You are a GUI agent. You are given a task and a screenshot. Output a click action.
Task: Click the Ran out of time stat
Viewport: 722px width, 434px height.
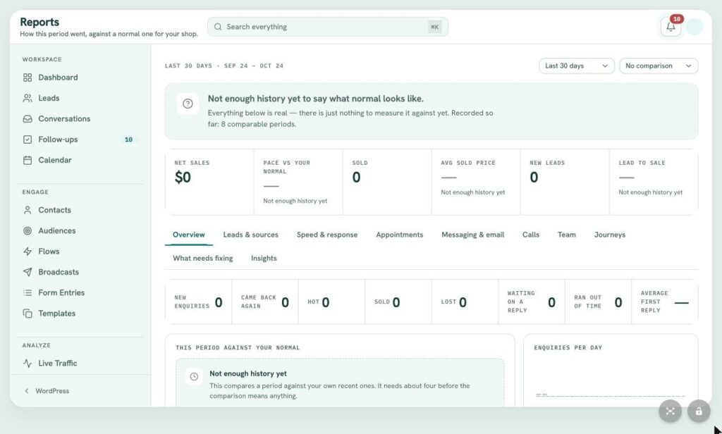click(598, 302)
